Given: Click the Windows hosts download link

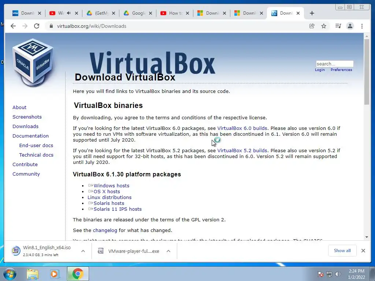Looking at the screenshot, I should click(x=111, y=186).
